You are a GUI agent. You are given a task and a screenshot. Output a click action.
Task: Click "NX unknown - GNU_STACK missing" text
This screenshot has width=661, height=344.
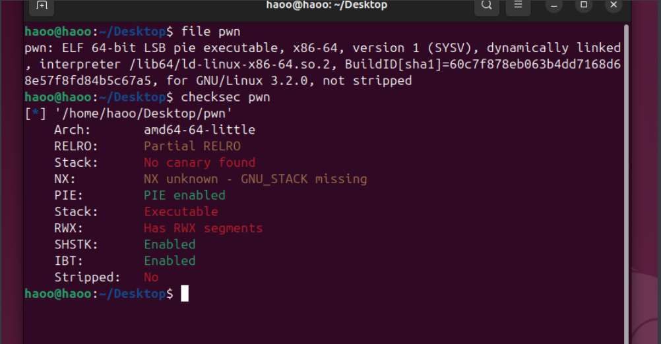coord(255,179)
